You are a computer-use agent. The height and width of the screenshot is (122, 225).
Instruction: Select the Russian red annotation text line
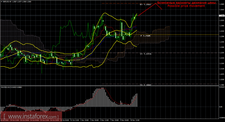point(186,3)
